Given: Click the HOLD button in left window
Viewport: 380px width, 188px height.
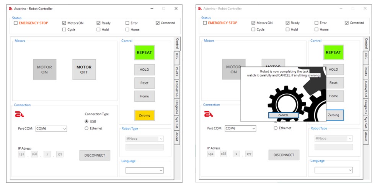Looking at the screenshot, I should [144, 70].
